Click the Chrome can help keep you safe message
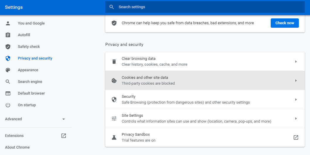310x155 pixels. click(188, 23)
